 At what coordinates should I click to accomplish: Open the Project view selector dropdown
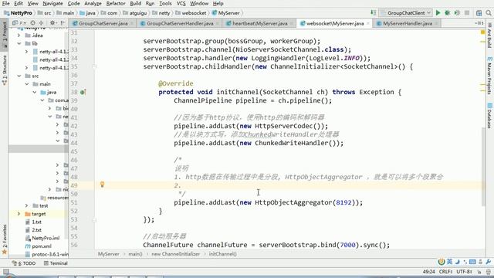[19, 23]
